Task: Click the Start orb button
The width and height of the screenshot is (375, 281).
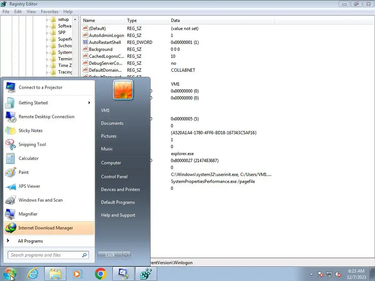Action: click(10, 274)
